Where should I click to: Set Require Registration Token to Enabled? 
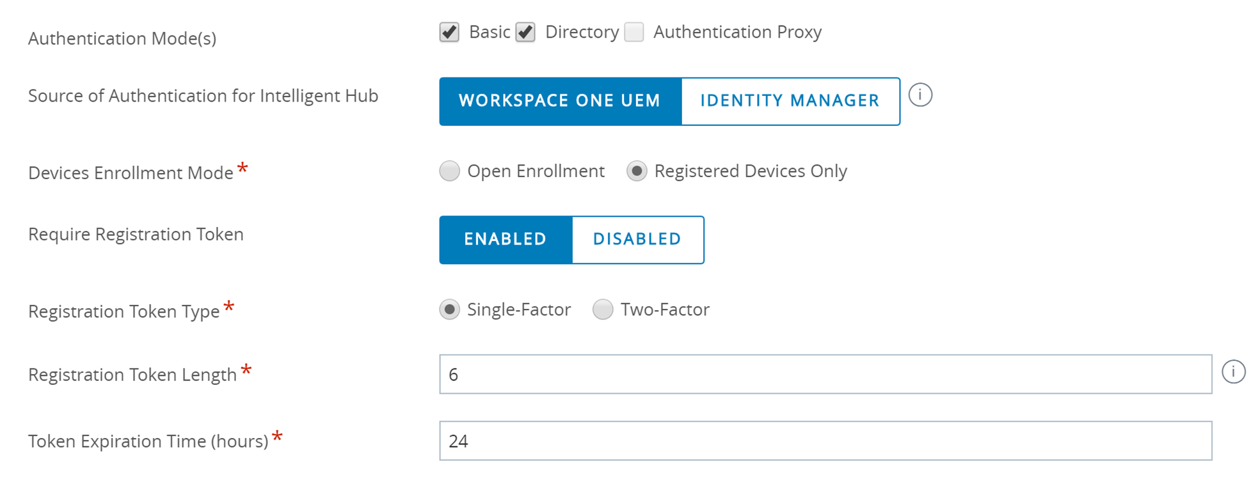point(506,240)
